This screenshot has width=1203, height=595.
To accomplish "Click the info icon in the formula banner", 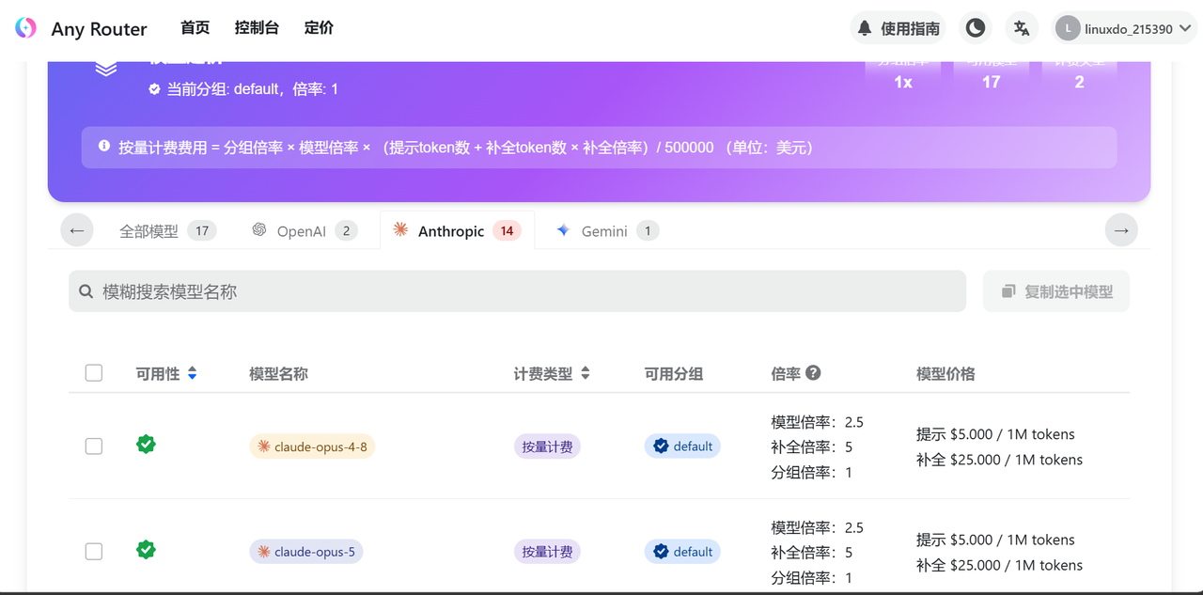I will pyautogui.click(x=104, y=147).
